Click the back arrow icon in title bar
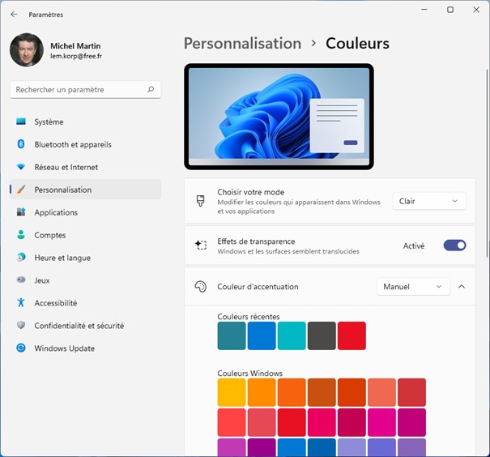 tap(14, 14)
